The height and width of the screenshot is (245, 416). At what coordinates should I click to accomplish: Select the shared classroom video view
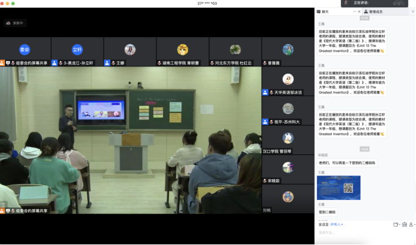130,140
